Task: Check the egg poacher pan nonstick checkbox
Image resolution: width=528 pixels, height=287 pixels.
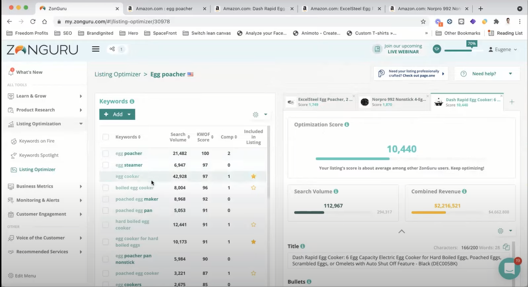Action: [x=106, y=259]
